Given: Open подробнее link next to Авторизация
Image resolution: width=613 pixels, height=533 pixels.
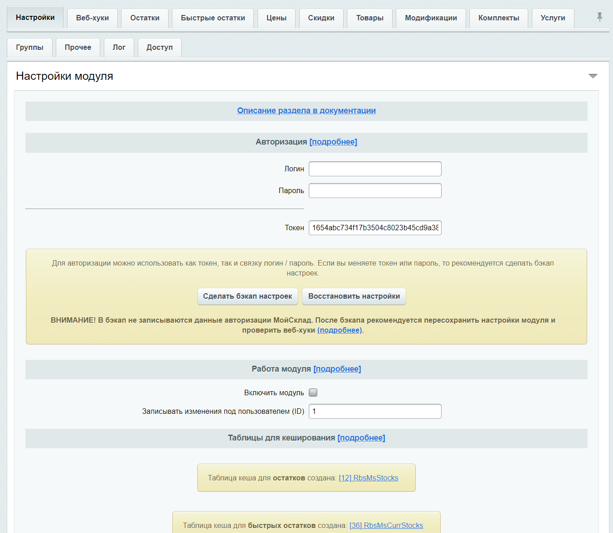Looking at the screenshot, I should coord(333,142).
